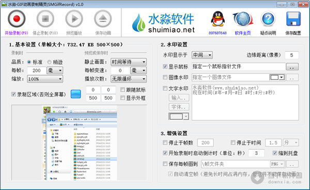Click the mouse pointer file path field

click(238, 67)
